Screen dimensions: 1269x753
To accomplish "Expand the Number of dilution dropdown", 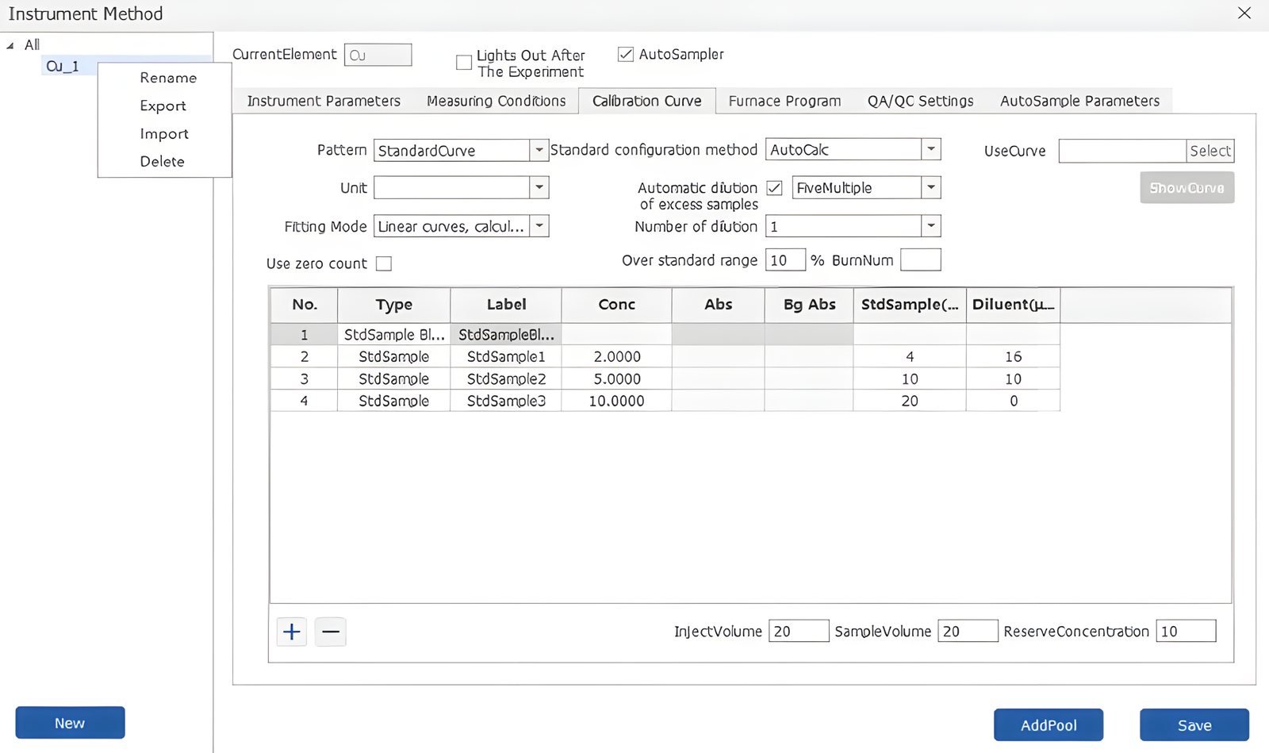I will point(931,226).
